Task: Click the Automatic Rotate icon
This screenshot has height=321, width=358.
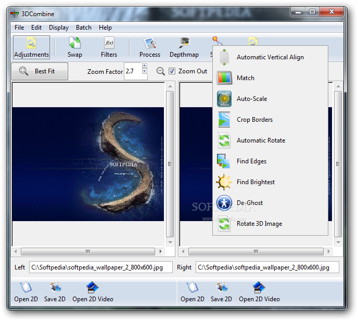Action: coord(224,140)
